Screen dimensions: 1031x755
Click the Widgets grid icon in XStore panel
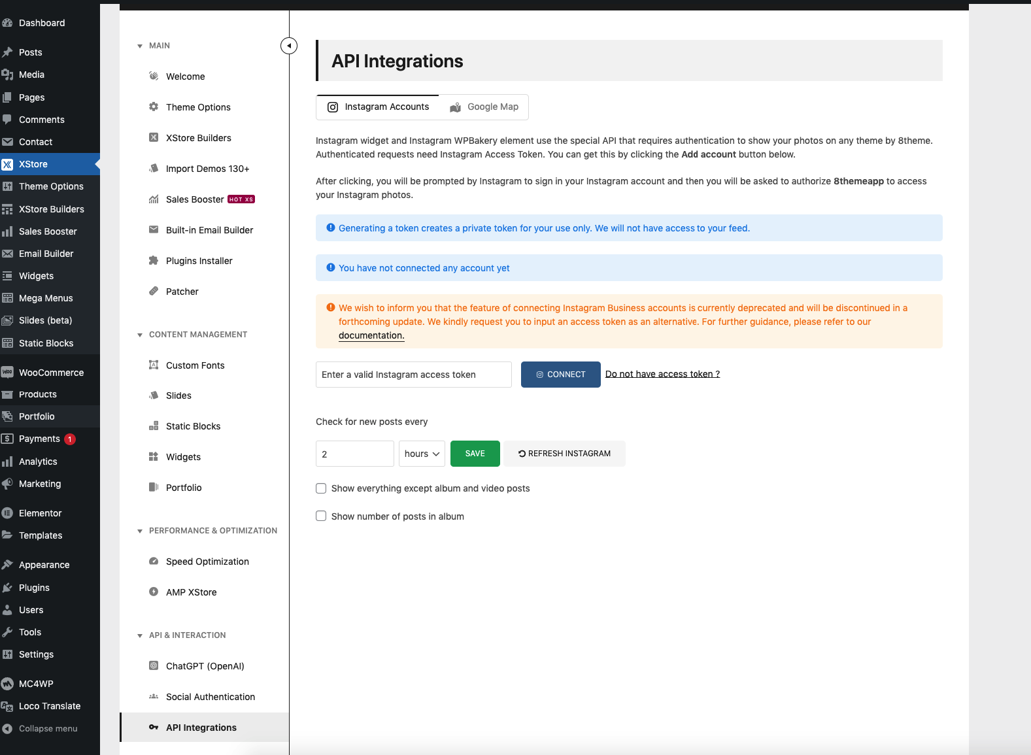coord(154,456)
